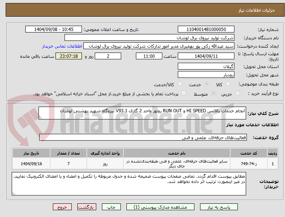The width and height of the screenshot is (285, 217).
Task: Click service name cell سایر فعالیت‌های حرفه‌ای
Action: point(177,164)
